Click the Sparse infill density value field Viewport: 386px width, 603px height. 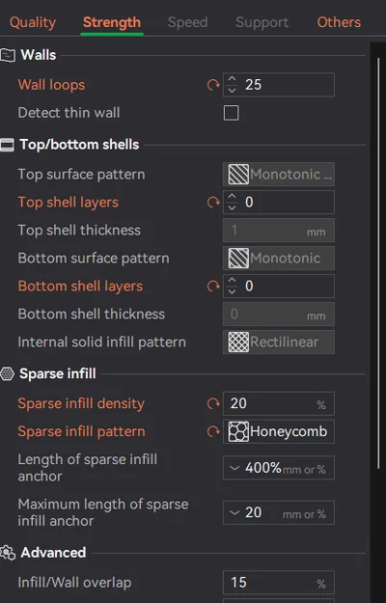tap(279, 403)
